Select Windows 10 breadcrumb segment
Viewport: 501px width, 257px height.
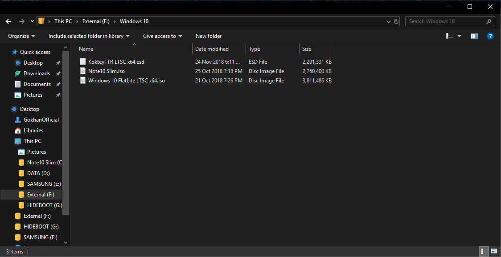click(134, 21)
